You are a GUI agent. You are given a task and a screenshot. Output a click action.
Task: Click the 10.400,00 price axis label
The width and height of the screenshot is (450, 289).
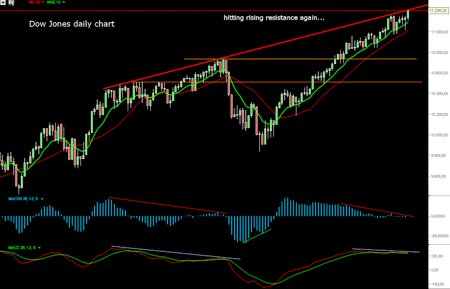[439, 94]
